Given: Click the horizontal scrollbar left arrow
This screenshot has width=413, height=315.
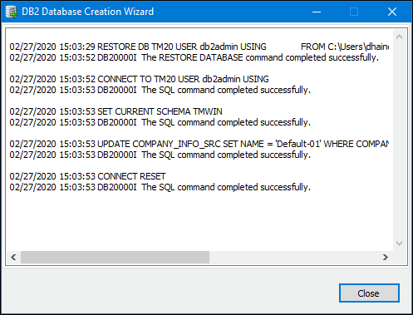Looking at the screenshot, I should point(13,258).
